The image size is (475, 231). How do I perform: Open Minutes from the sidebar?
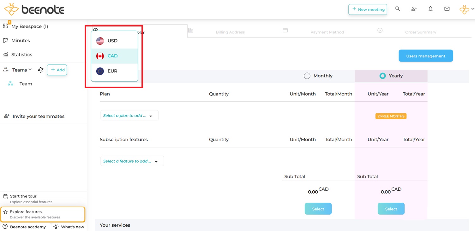coord(20,40)
